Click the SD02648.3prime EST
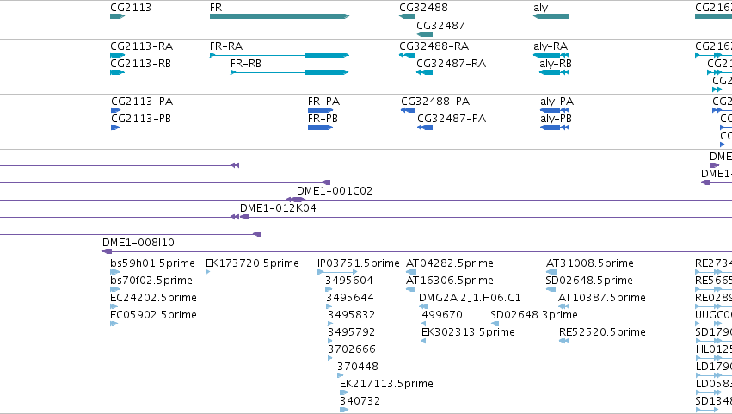 (x=495, y=324)
